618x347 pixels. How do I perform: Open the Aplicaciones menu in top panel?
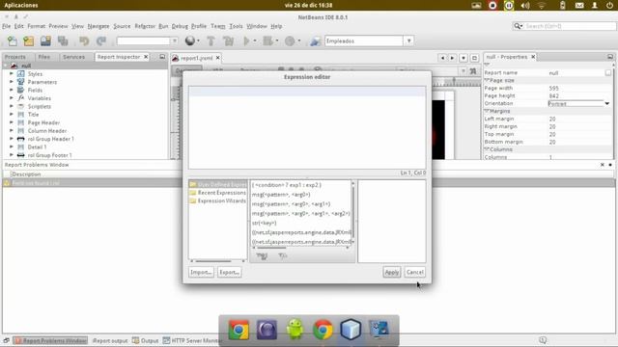pos(21,6)
